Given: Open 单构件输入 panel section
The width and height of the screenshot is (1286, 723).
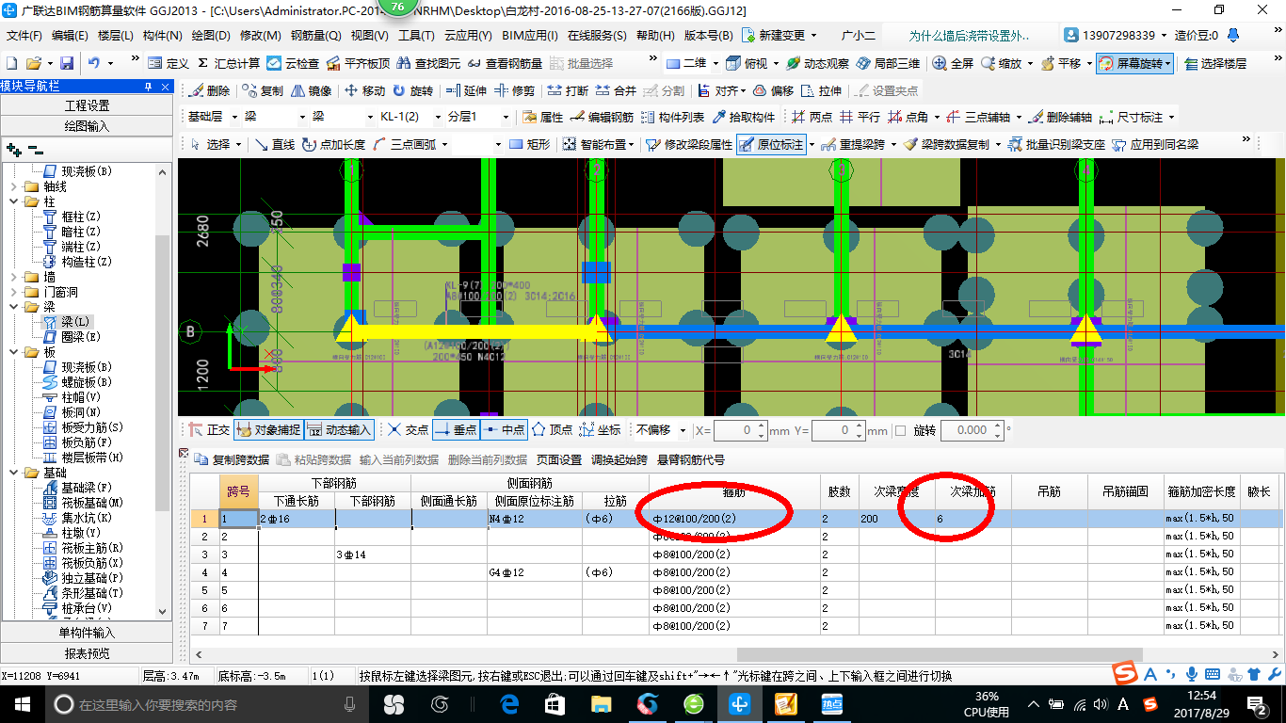Looking at the screenshot, I should (x=87, y=633).
